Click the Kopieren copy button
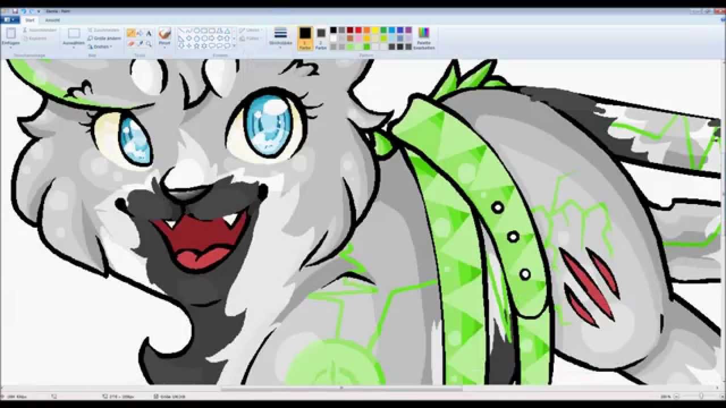The width and height of the screenshot is (726, 408). (35, 39)
